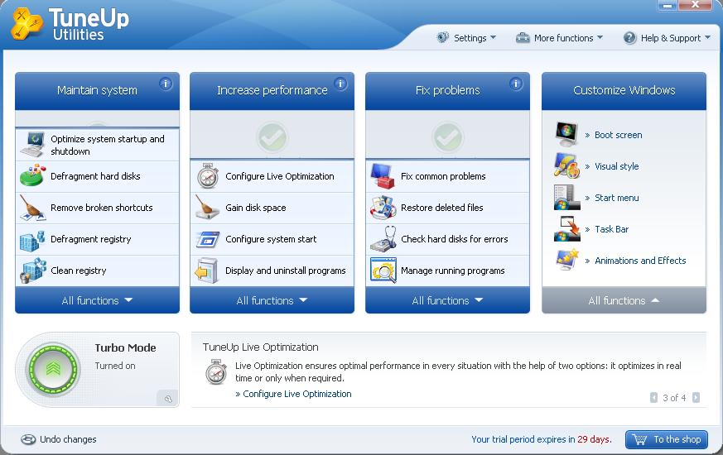The image size is (723, 455).
Task: Click the Increase performance green checkmark status
Action: tap(272, 136)
